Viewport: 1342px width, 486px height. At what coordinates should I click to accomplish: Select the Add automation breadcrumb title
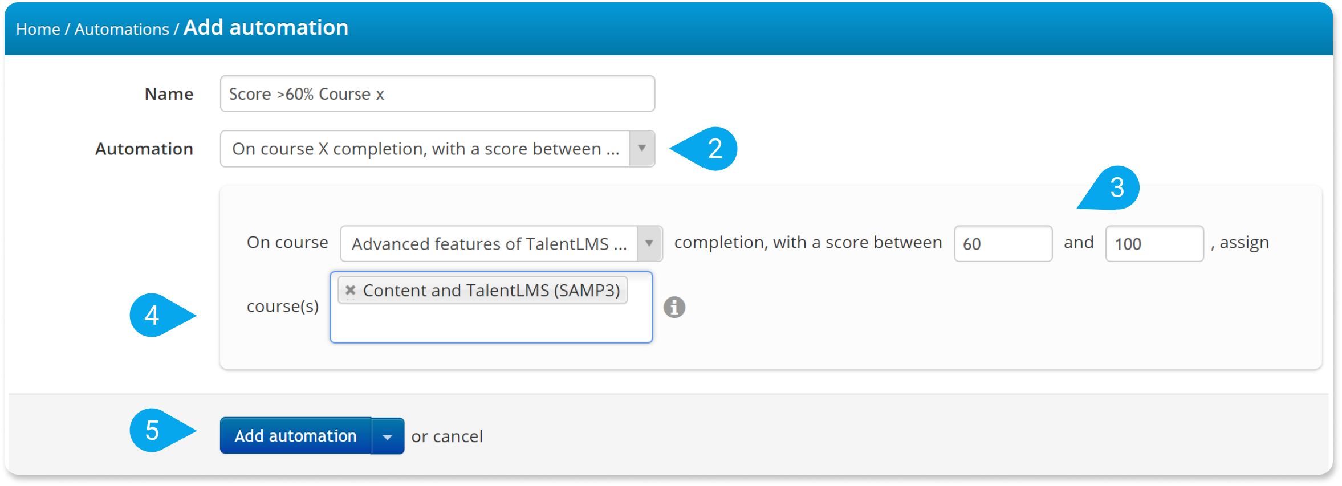(266, 27)
